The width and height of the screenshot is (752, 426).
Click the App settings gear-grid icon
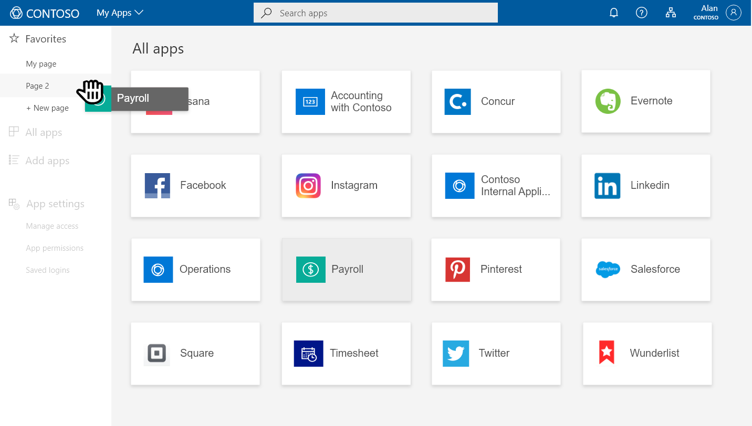click(x=14, y=204)
